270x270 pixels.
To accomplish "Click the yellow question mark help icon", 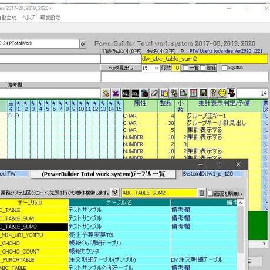I will pyautogui.click(x=213, y=93).
